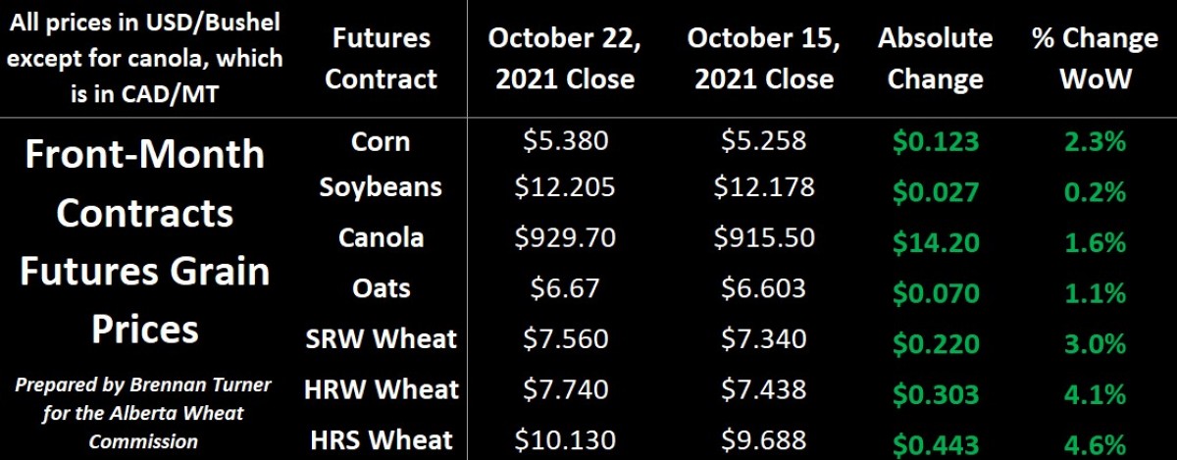This screenshot has height=460, width=1177.
Task: Click the Prepared by Brennan Turner credit
Action: point(143,413)
